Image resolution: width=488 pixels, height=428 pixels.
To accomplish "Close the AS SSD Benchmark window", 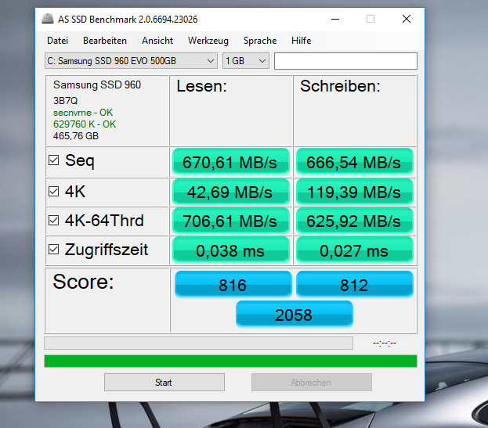I will pos(407,19).
